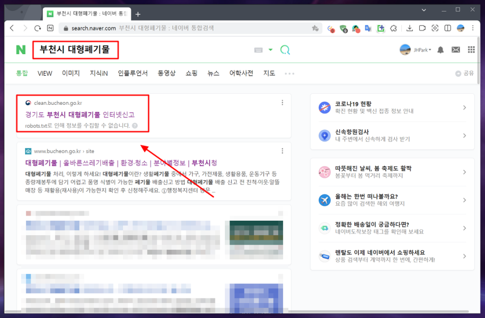Viewport: 485px width, 318px height.
Task: Click the green plus extension icon
Action: coord(381,29)
